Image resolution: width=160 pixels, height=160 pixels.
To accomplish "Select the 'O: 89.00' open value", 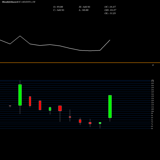I will 58,7.
